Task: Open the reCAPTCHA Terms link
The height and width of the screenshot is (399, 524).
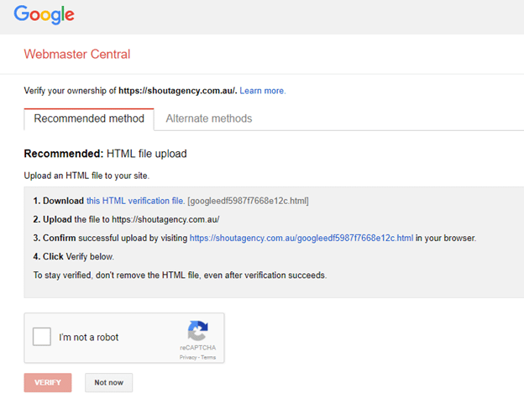Action: tap(207, 357)
